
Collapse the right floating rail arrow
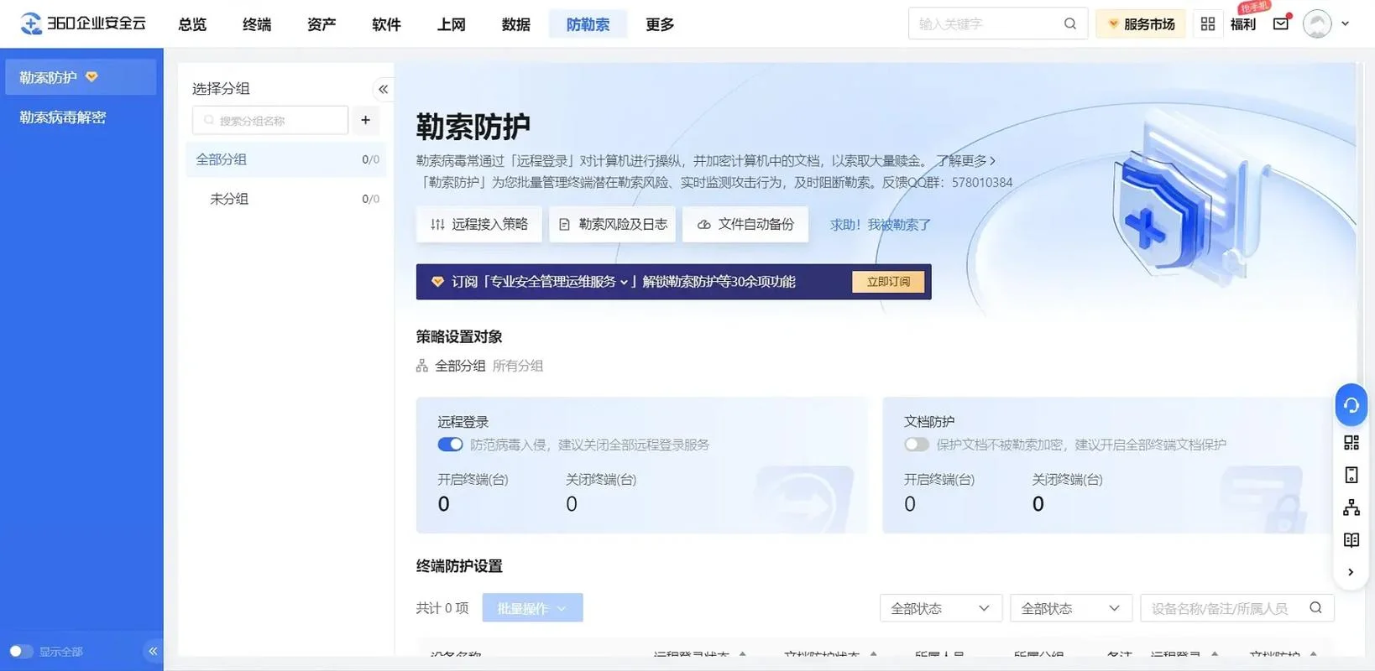[1351, 572]
